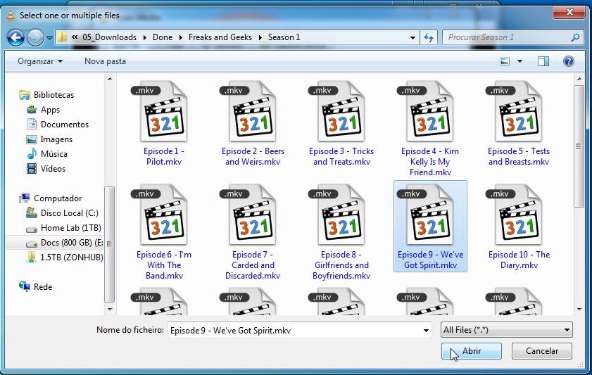
Task: Select the Episode 10 - The Diary.mkv icon
Action: point(518,215)
